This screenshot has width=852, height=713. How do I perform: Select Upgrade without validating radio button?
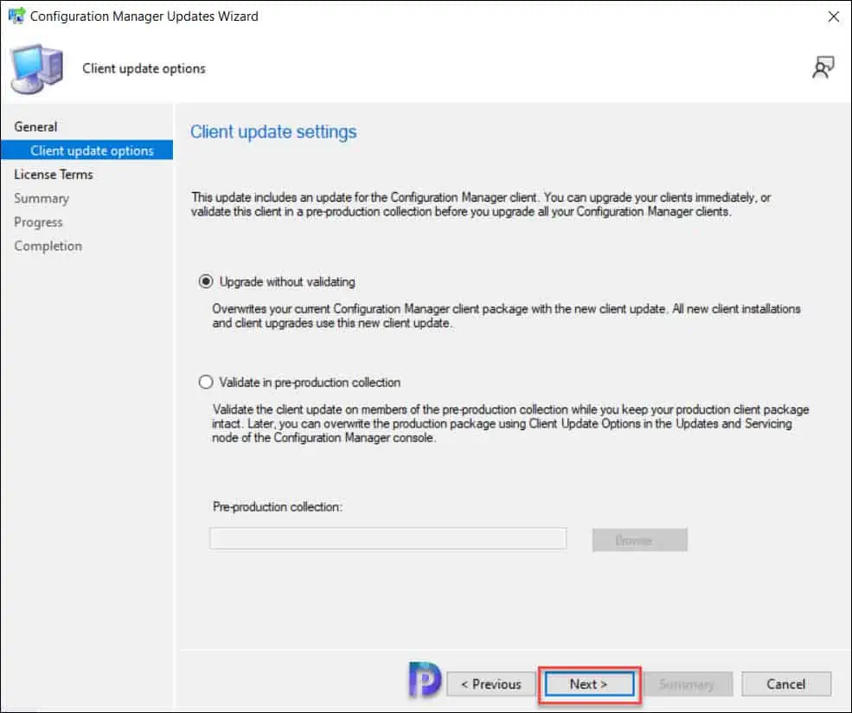point(206,281)
